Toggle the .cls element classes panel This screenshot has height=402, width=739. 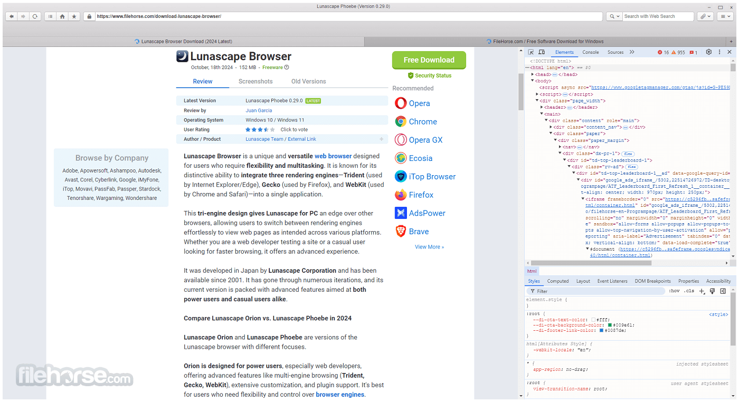[x=689, y=291]
